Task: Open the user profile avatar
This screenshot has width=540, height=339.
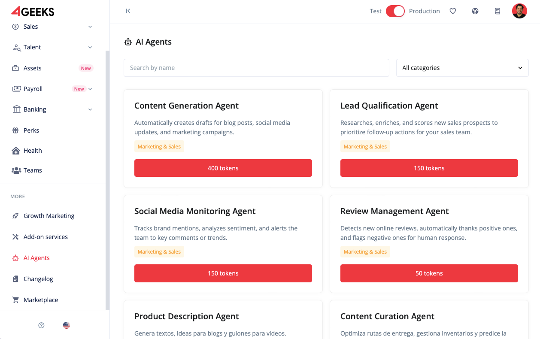Action: tap(519, 11)
